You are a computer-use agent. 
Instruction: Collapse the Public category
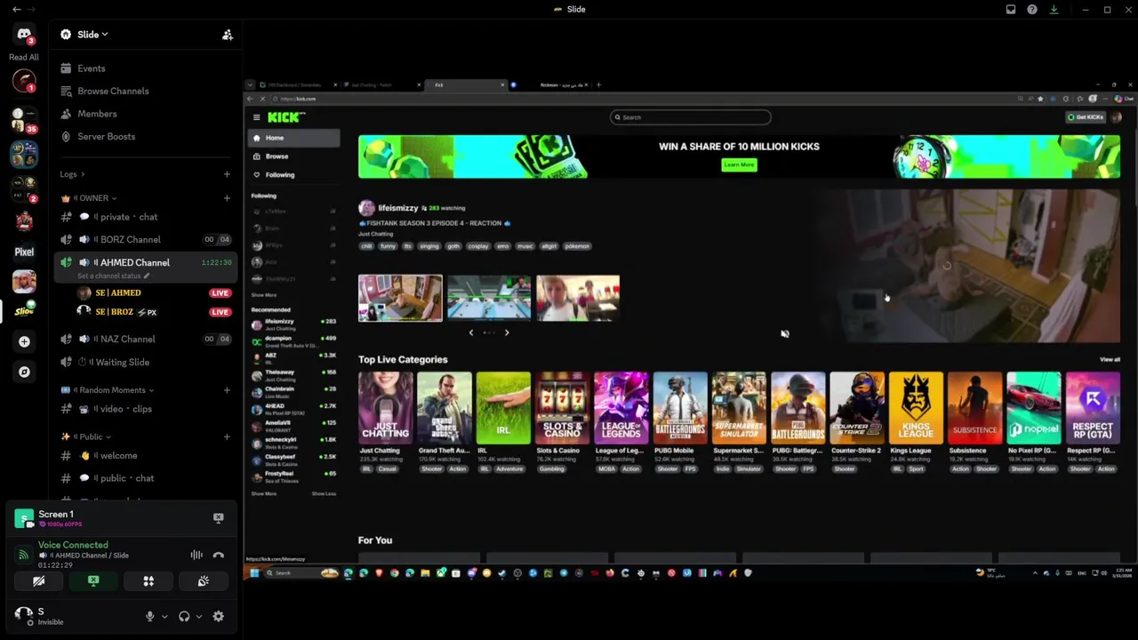pos(85,436)
